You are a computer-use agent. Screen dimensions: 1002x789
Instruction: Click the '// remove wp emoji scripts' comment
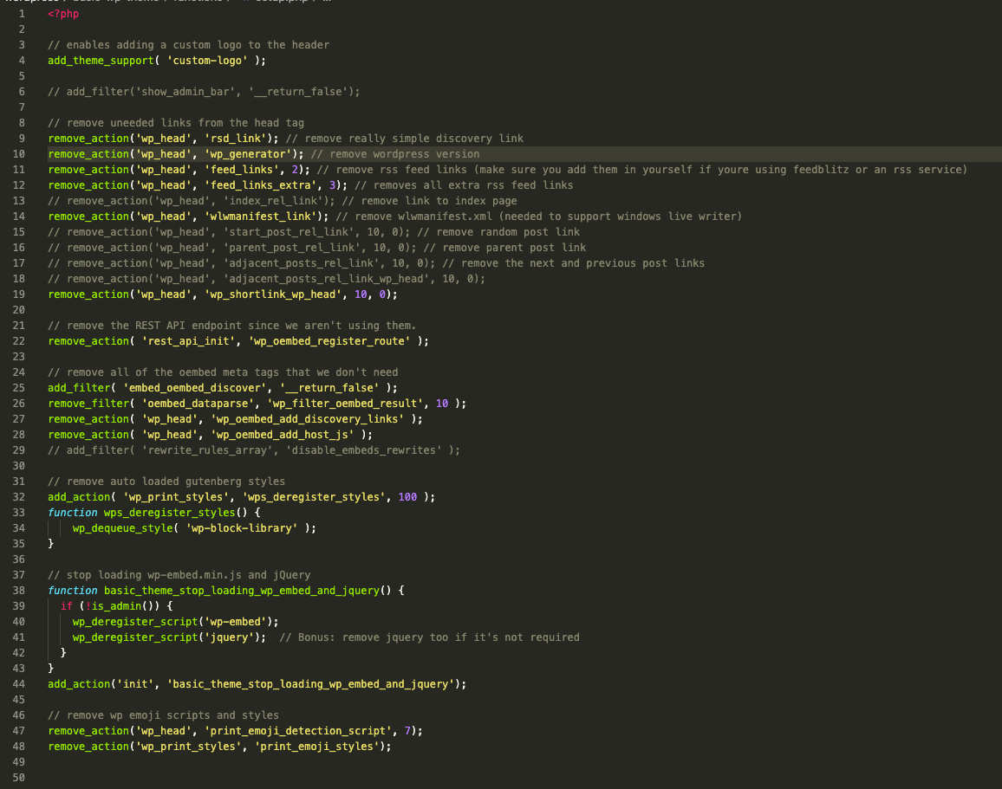(164, 715)
